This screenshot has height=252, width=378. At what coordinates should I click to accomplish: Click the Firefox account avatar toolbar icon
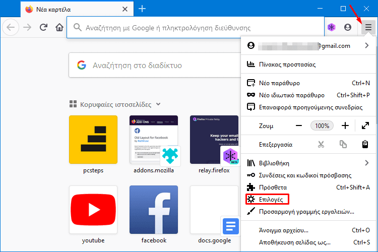(347, 27)
